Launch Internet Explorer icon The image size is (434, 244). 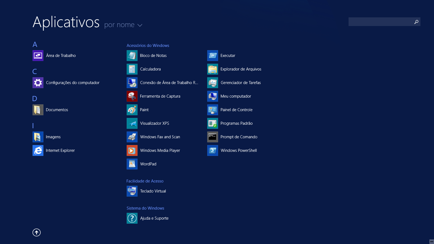click(38, 150)
